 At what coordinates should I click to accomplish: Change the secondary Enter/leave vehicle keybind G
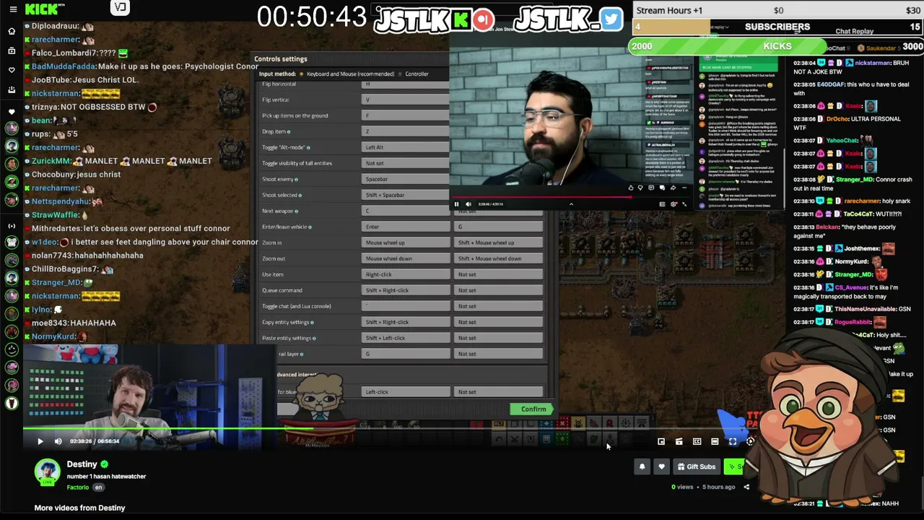pyautogui.click(x=498, y=227)
